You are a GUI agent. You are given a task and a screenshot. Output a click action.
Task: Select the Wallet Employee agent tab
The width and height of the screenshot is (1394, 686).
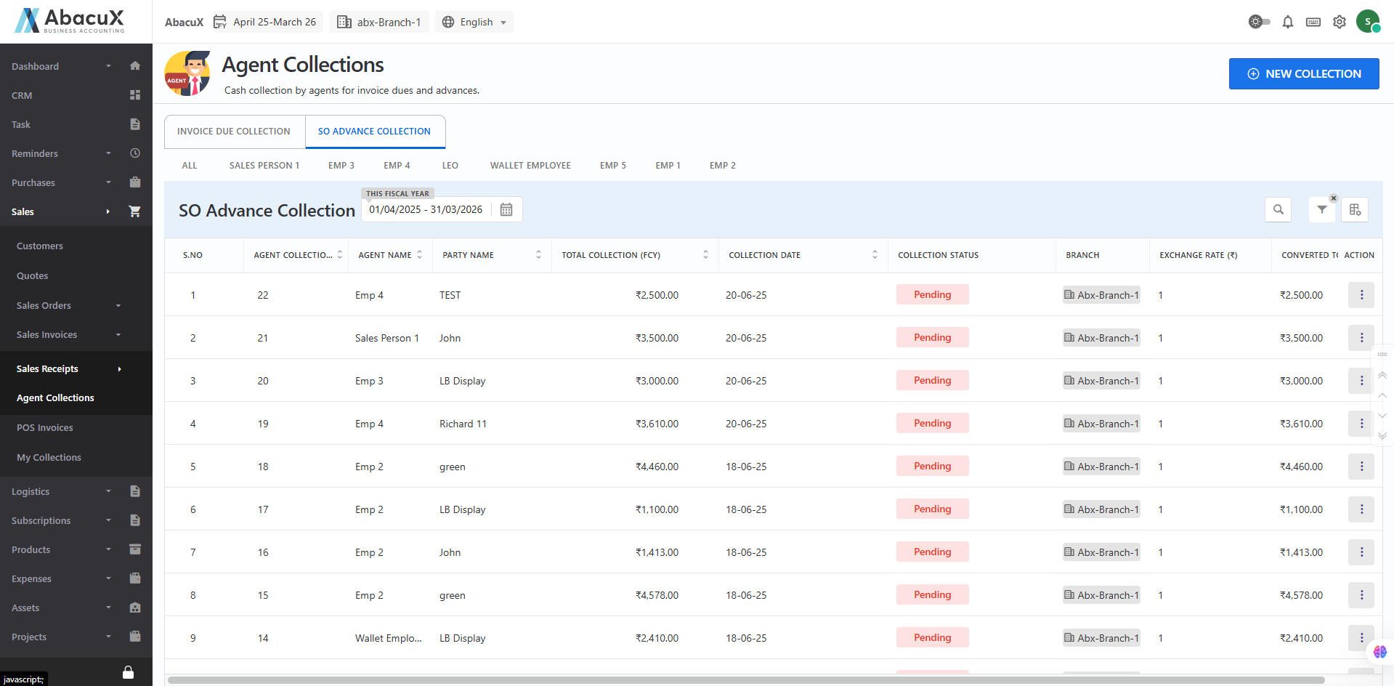(x=530, y=166)
